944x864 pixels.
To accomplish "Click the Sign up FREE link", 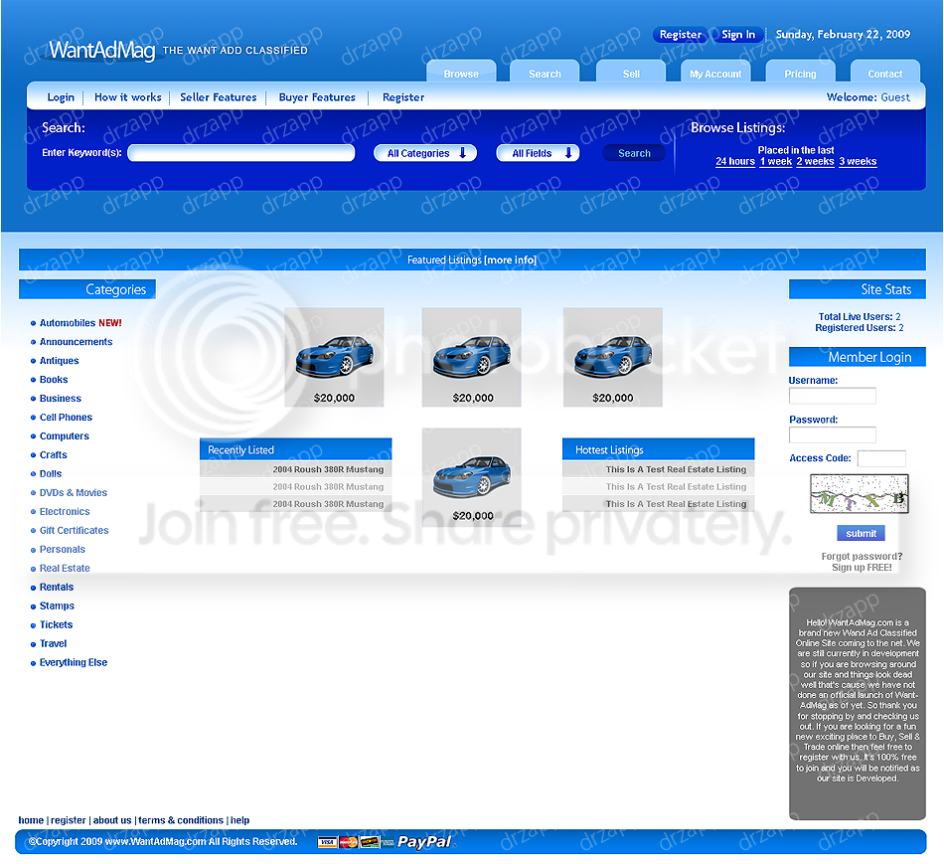I will pos(862,568).
